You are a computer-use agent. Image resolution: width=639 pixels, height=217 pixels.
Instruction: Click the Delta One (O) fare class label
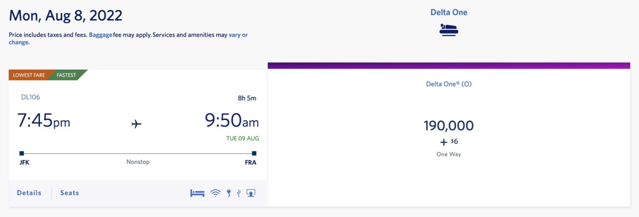click(x=449, y=84)
